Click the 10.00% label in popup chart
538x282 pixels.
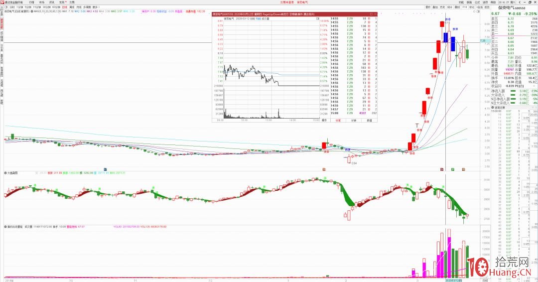click(324, 21)
